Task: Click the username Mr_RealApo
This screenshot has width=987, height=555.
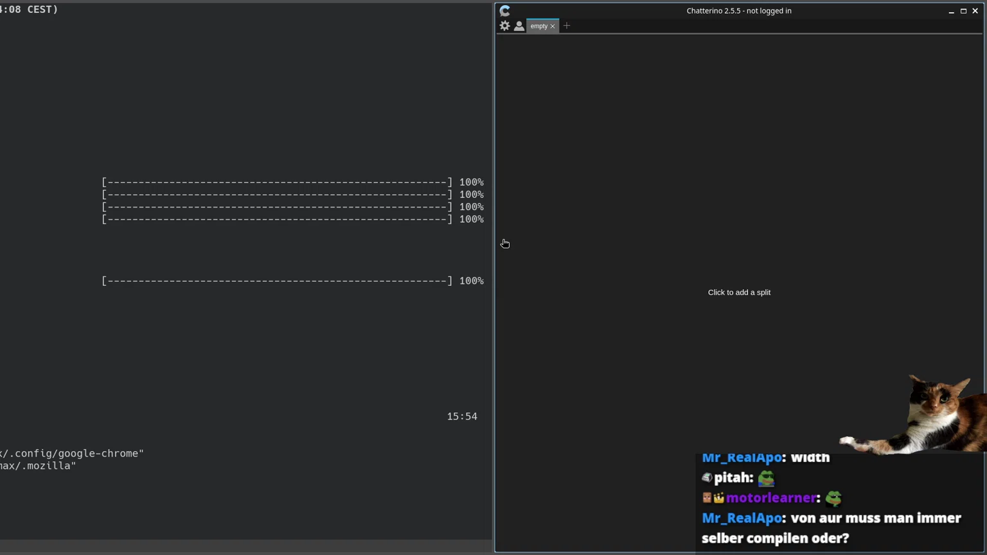Action: (x=742, y=457)
